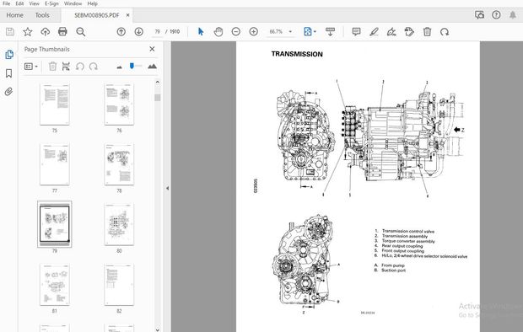This screenshot has width=523, height=332.
Task: Click the Save file icon
Action: point(10,32)
